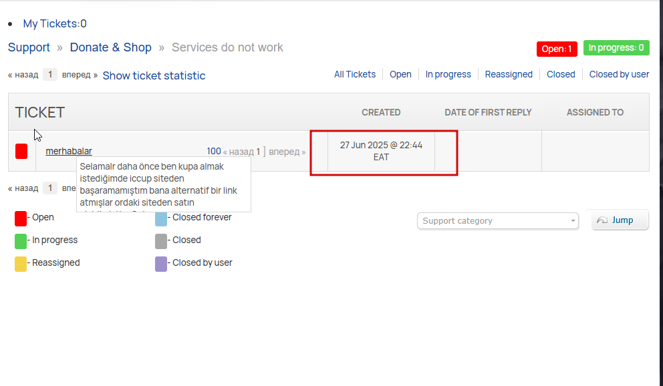
Task: Open the Support category dropdown
Action: point(498,221)
